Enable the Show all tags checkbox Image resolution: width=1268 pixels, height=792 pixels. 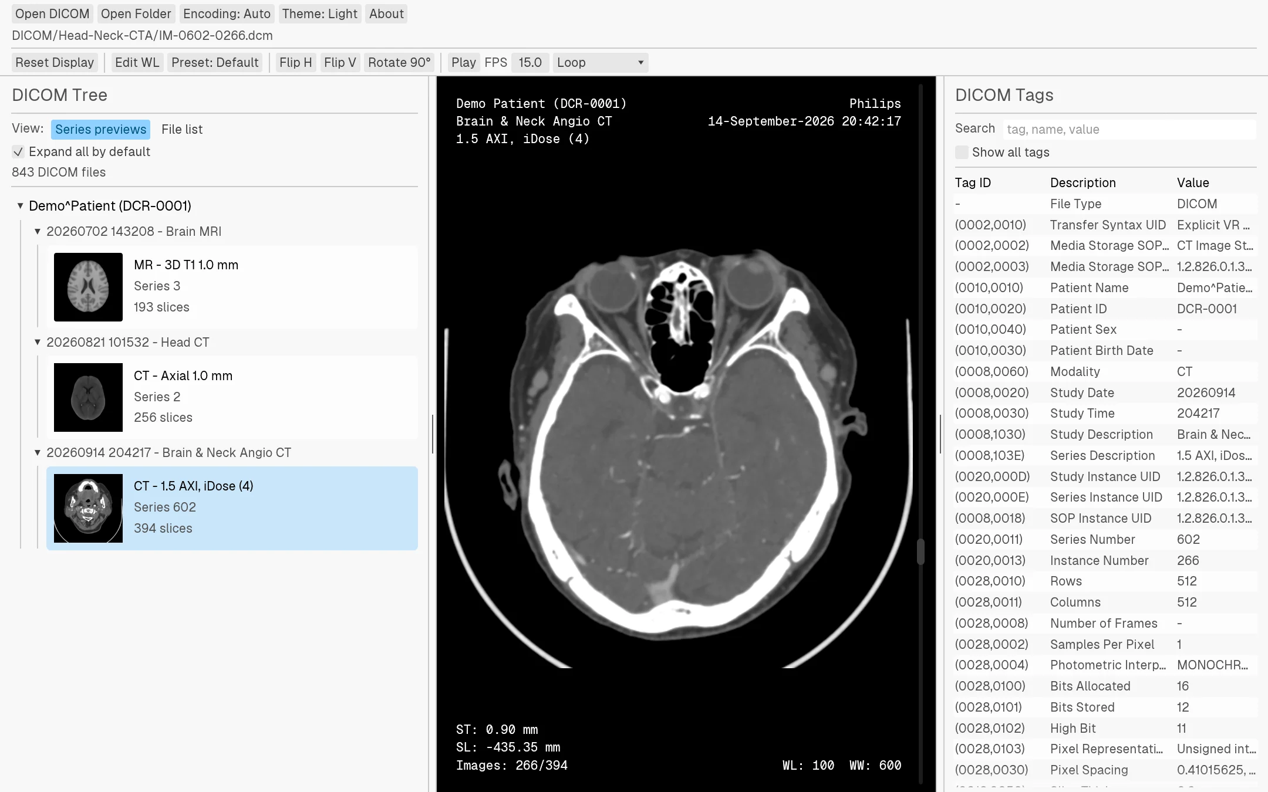tap(962, 153)
